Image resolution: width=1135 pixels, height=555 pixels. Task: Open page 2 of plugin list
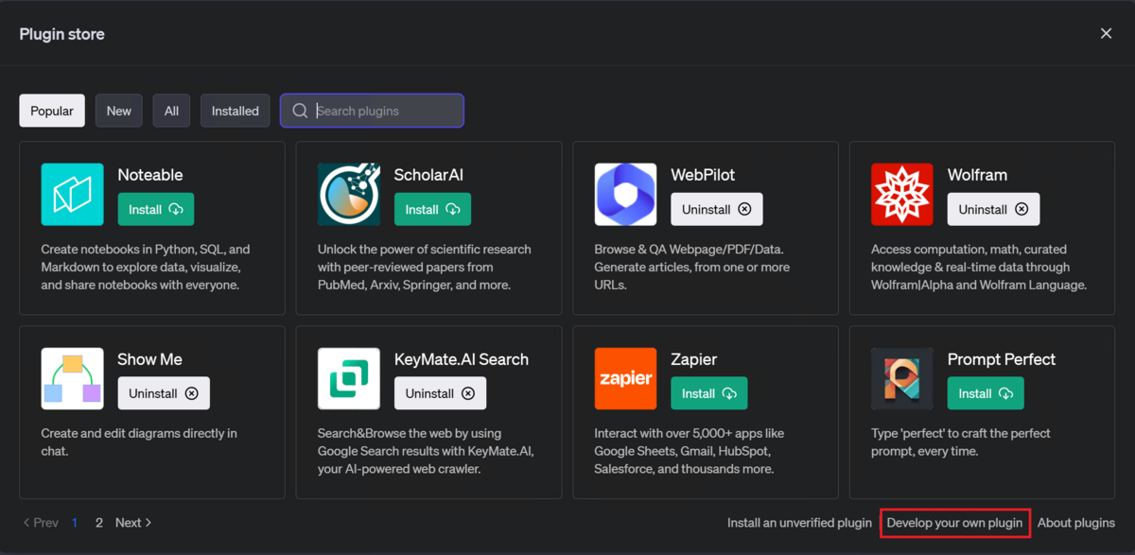pyautogui.click(x=98, y=522)
